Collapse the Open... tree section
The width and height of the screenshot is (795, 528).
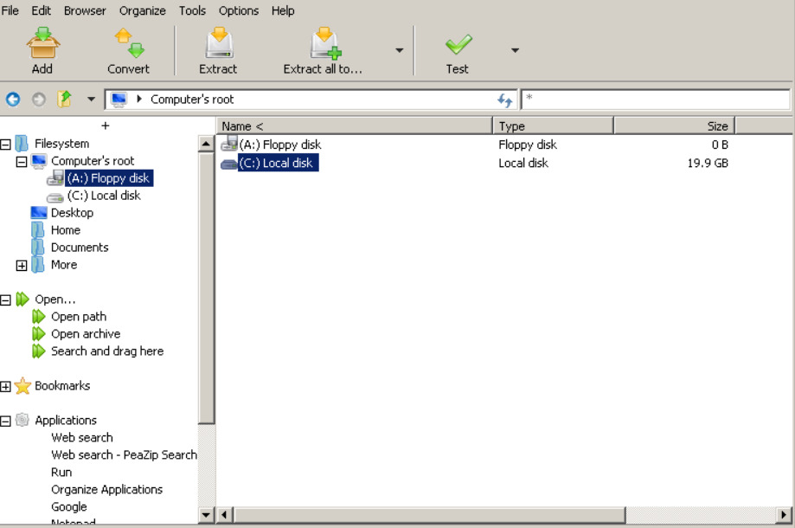click(5, 300)
